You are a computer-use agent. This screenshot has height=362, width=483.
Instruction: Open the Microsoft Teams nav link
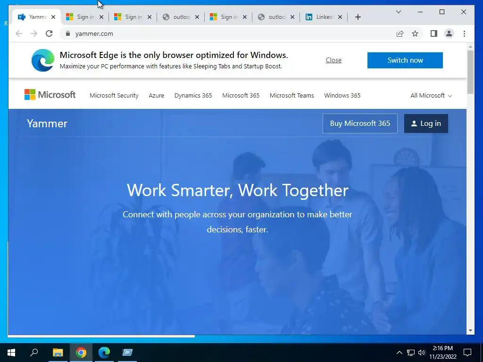pos(291,95)
